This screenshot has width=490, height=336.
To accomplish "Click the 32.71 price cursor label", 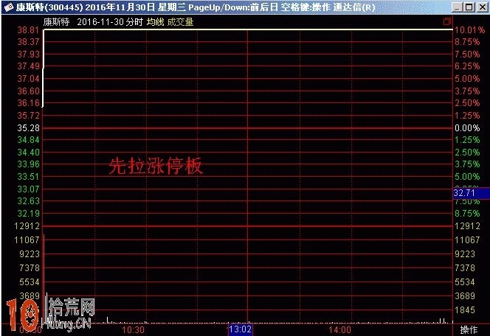I will 471,193.
